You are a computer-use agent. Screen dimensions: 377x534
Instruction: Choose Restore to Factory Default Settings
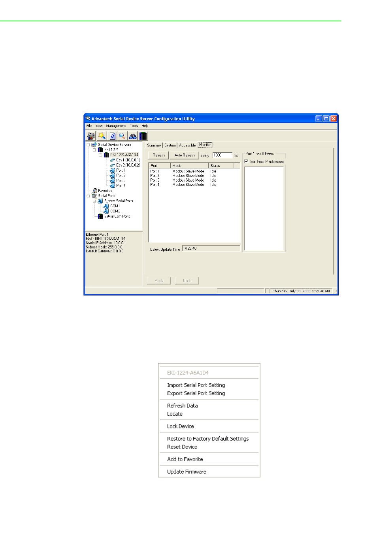click(208, 439)
